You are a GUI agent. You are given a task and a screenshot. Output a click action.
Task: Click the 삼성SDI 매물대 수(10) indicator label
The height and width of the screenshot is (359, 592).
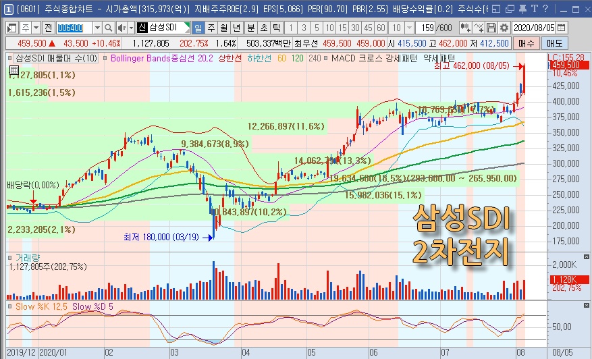click(x=57, y=58)
